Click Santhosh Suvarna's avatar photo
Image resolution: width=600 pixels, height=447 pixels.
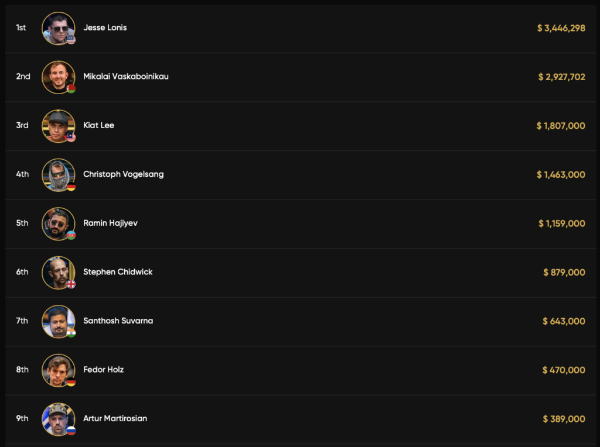[x=58, y=321]
